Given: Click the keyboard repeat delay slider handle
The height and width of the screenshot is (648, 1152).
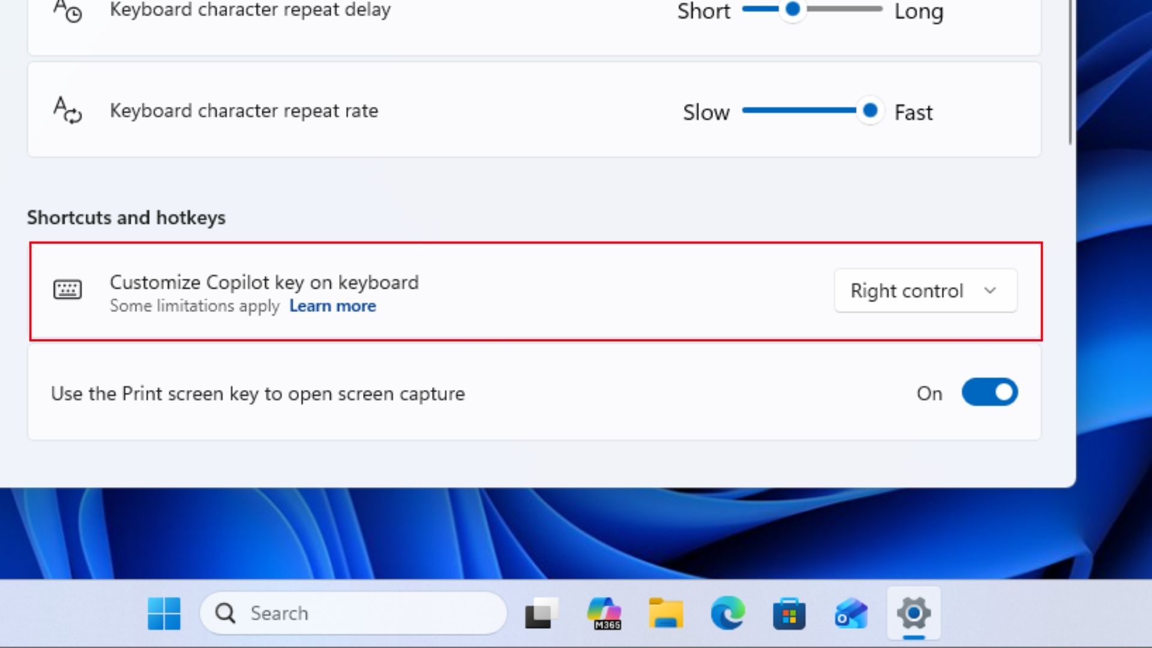Looking at the screenshot, I should (x=793, y=9).
